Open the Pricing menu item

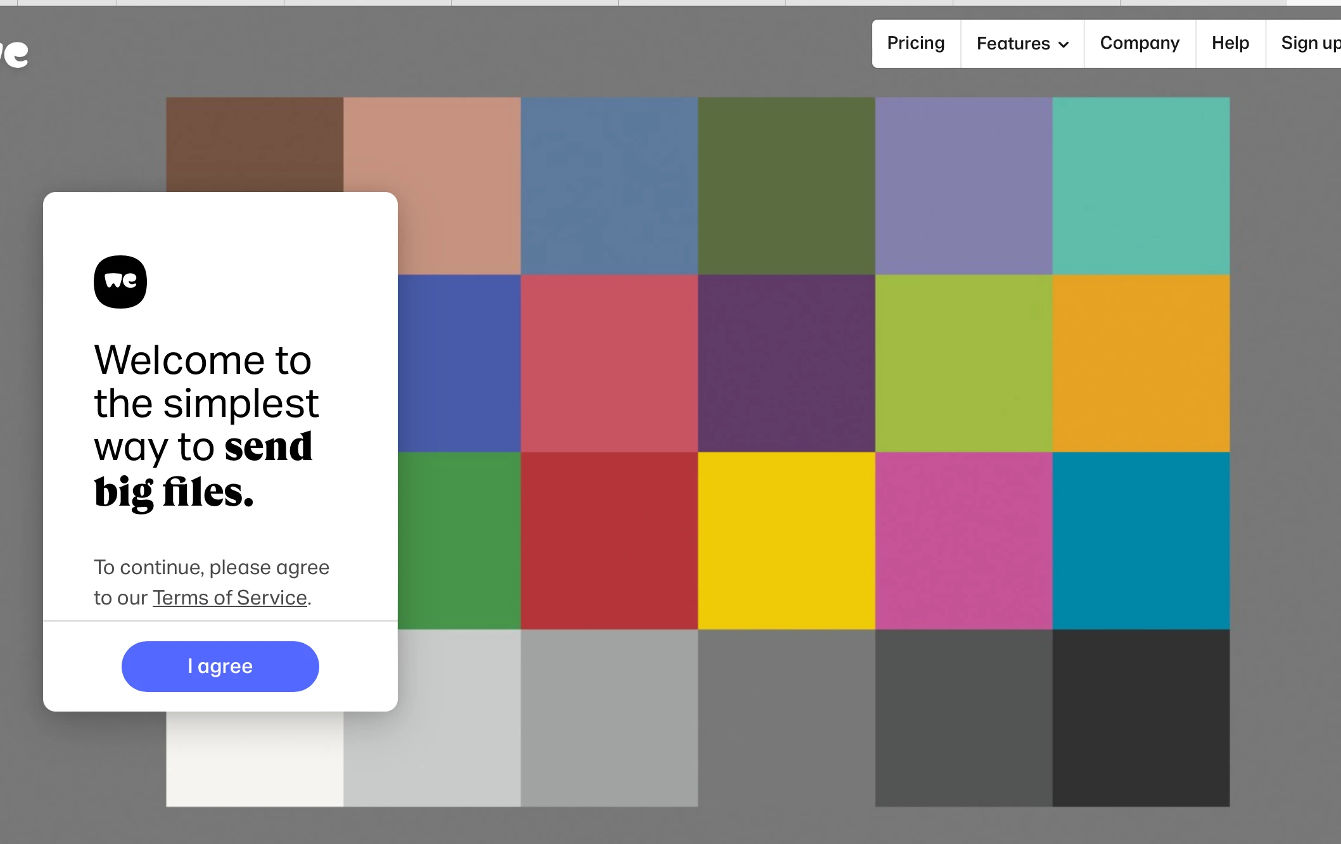point(915,43)
